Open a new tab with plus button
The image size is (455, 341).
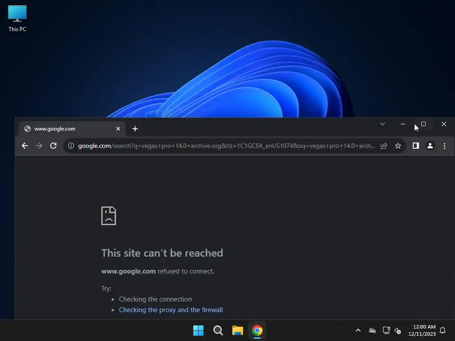(x=135, y=129)
